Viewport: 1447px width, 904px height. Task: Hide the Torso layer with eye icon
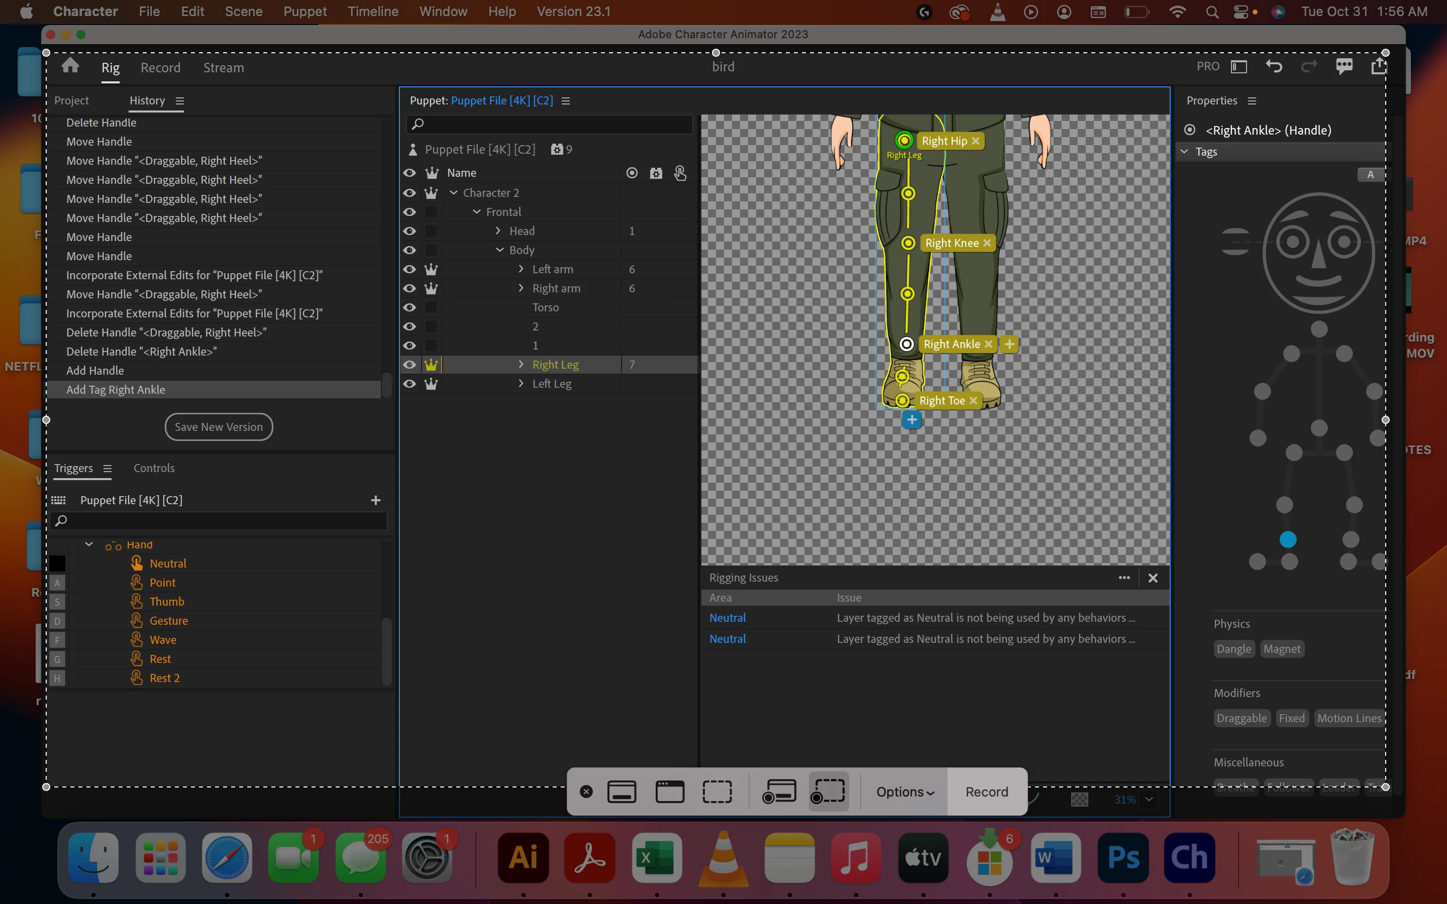(x=409, y=307)
